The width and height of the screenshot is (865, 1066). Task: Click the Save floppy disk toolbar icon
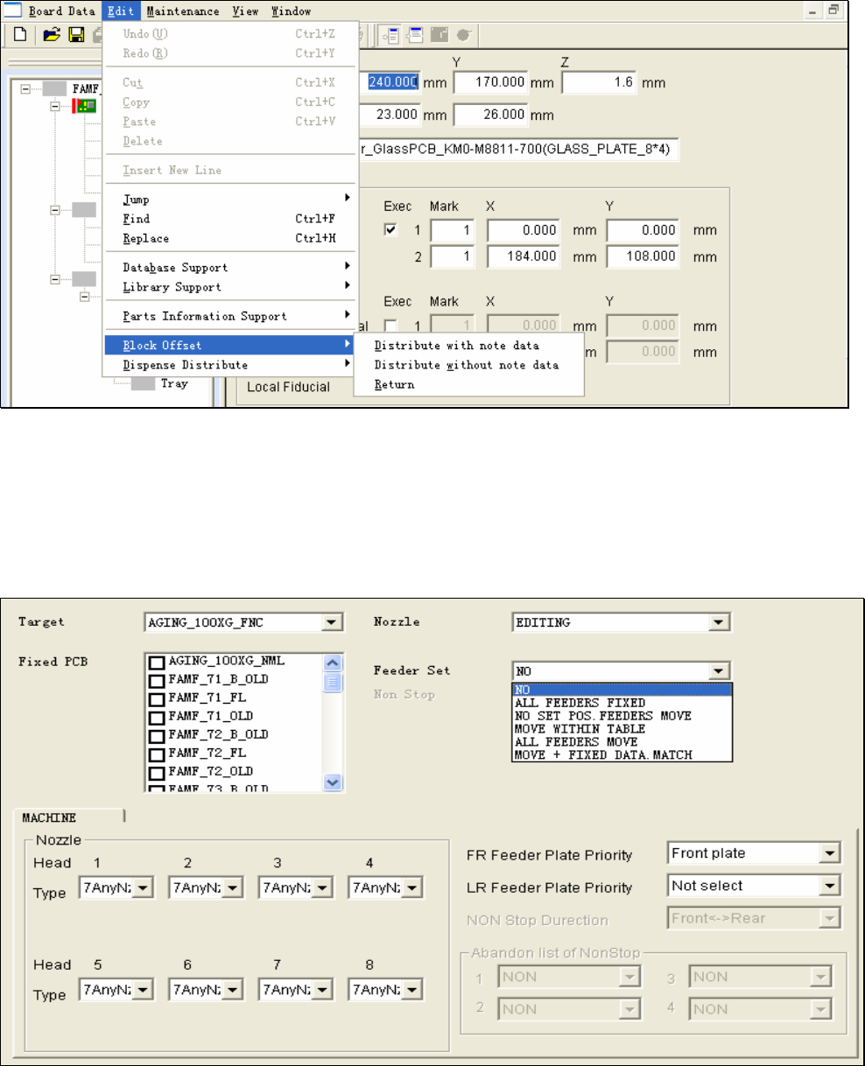click(x=75, y=35)
